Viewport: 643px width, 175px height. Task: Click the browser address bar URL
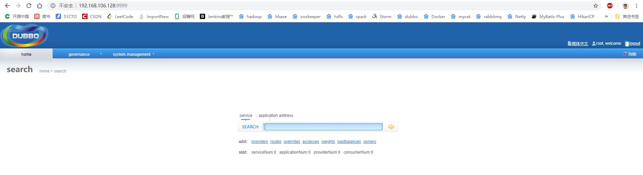pos(103,6)
